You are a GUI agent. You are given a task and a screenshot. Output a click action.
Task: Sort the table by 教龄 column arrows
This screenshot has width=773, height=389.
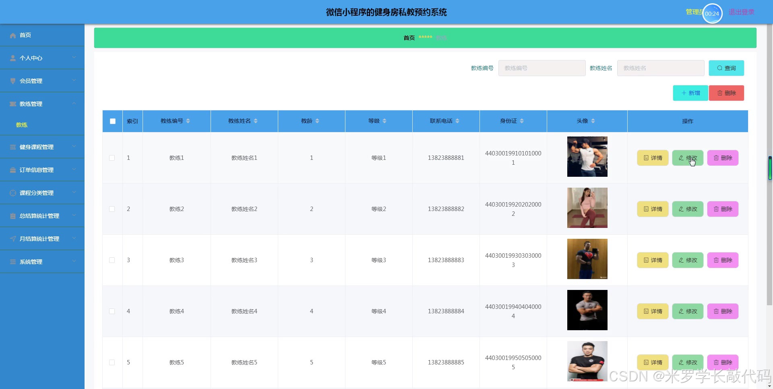[317, 121]
